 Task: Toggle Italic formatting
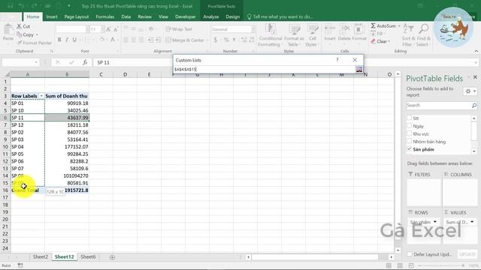[x=67, y=40]
